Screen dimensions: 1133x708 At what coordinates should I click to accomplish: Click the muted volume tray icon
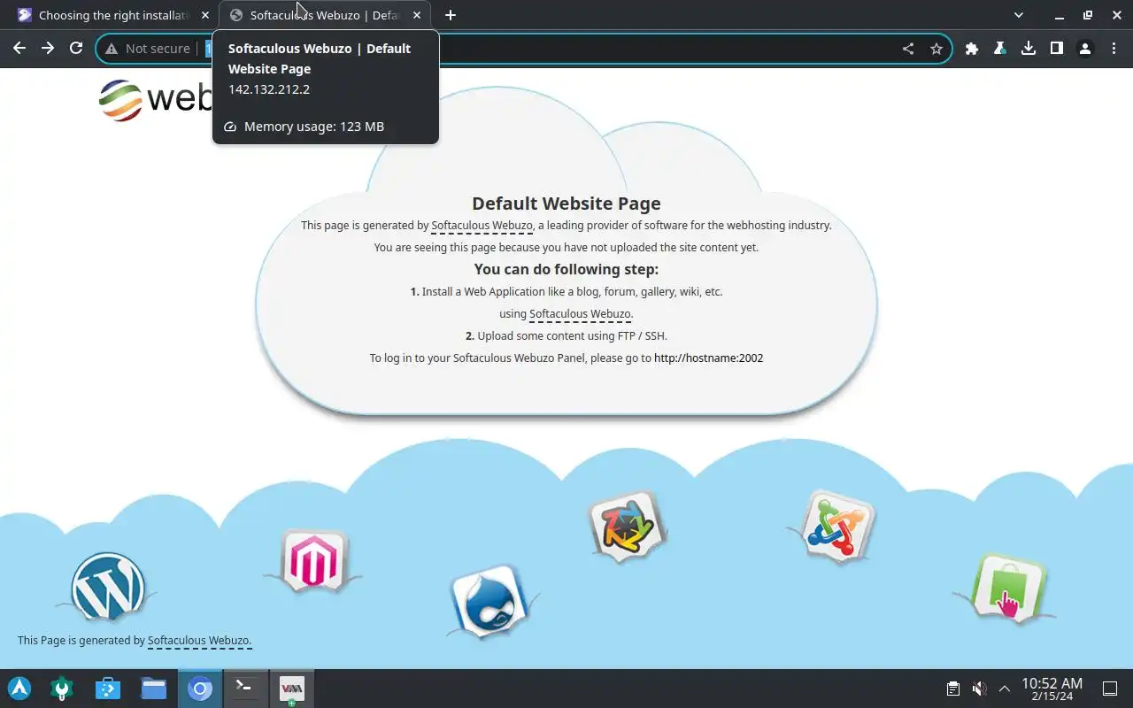(979, 689)
